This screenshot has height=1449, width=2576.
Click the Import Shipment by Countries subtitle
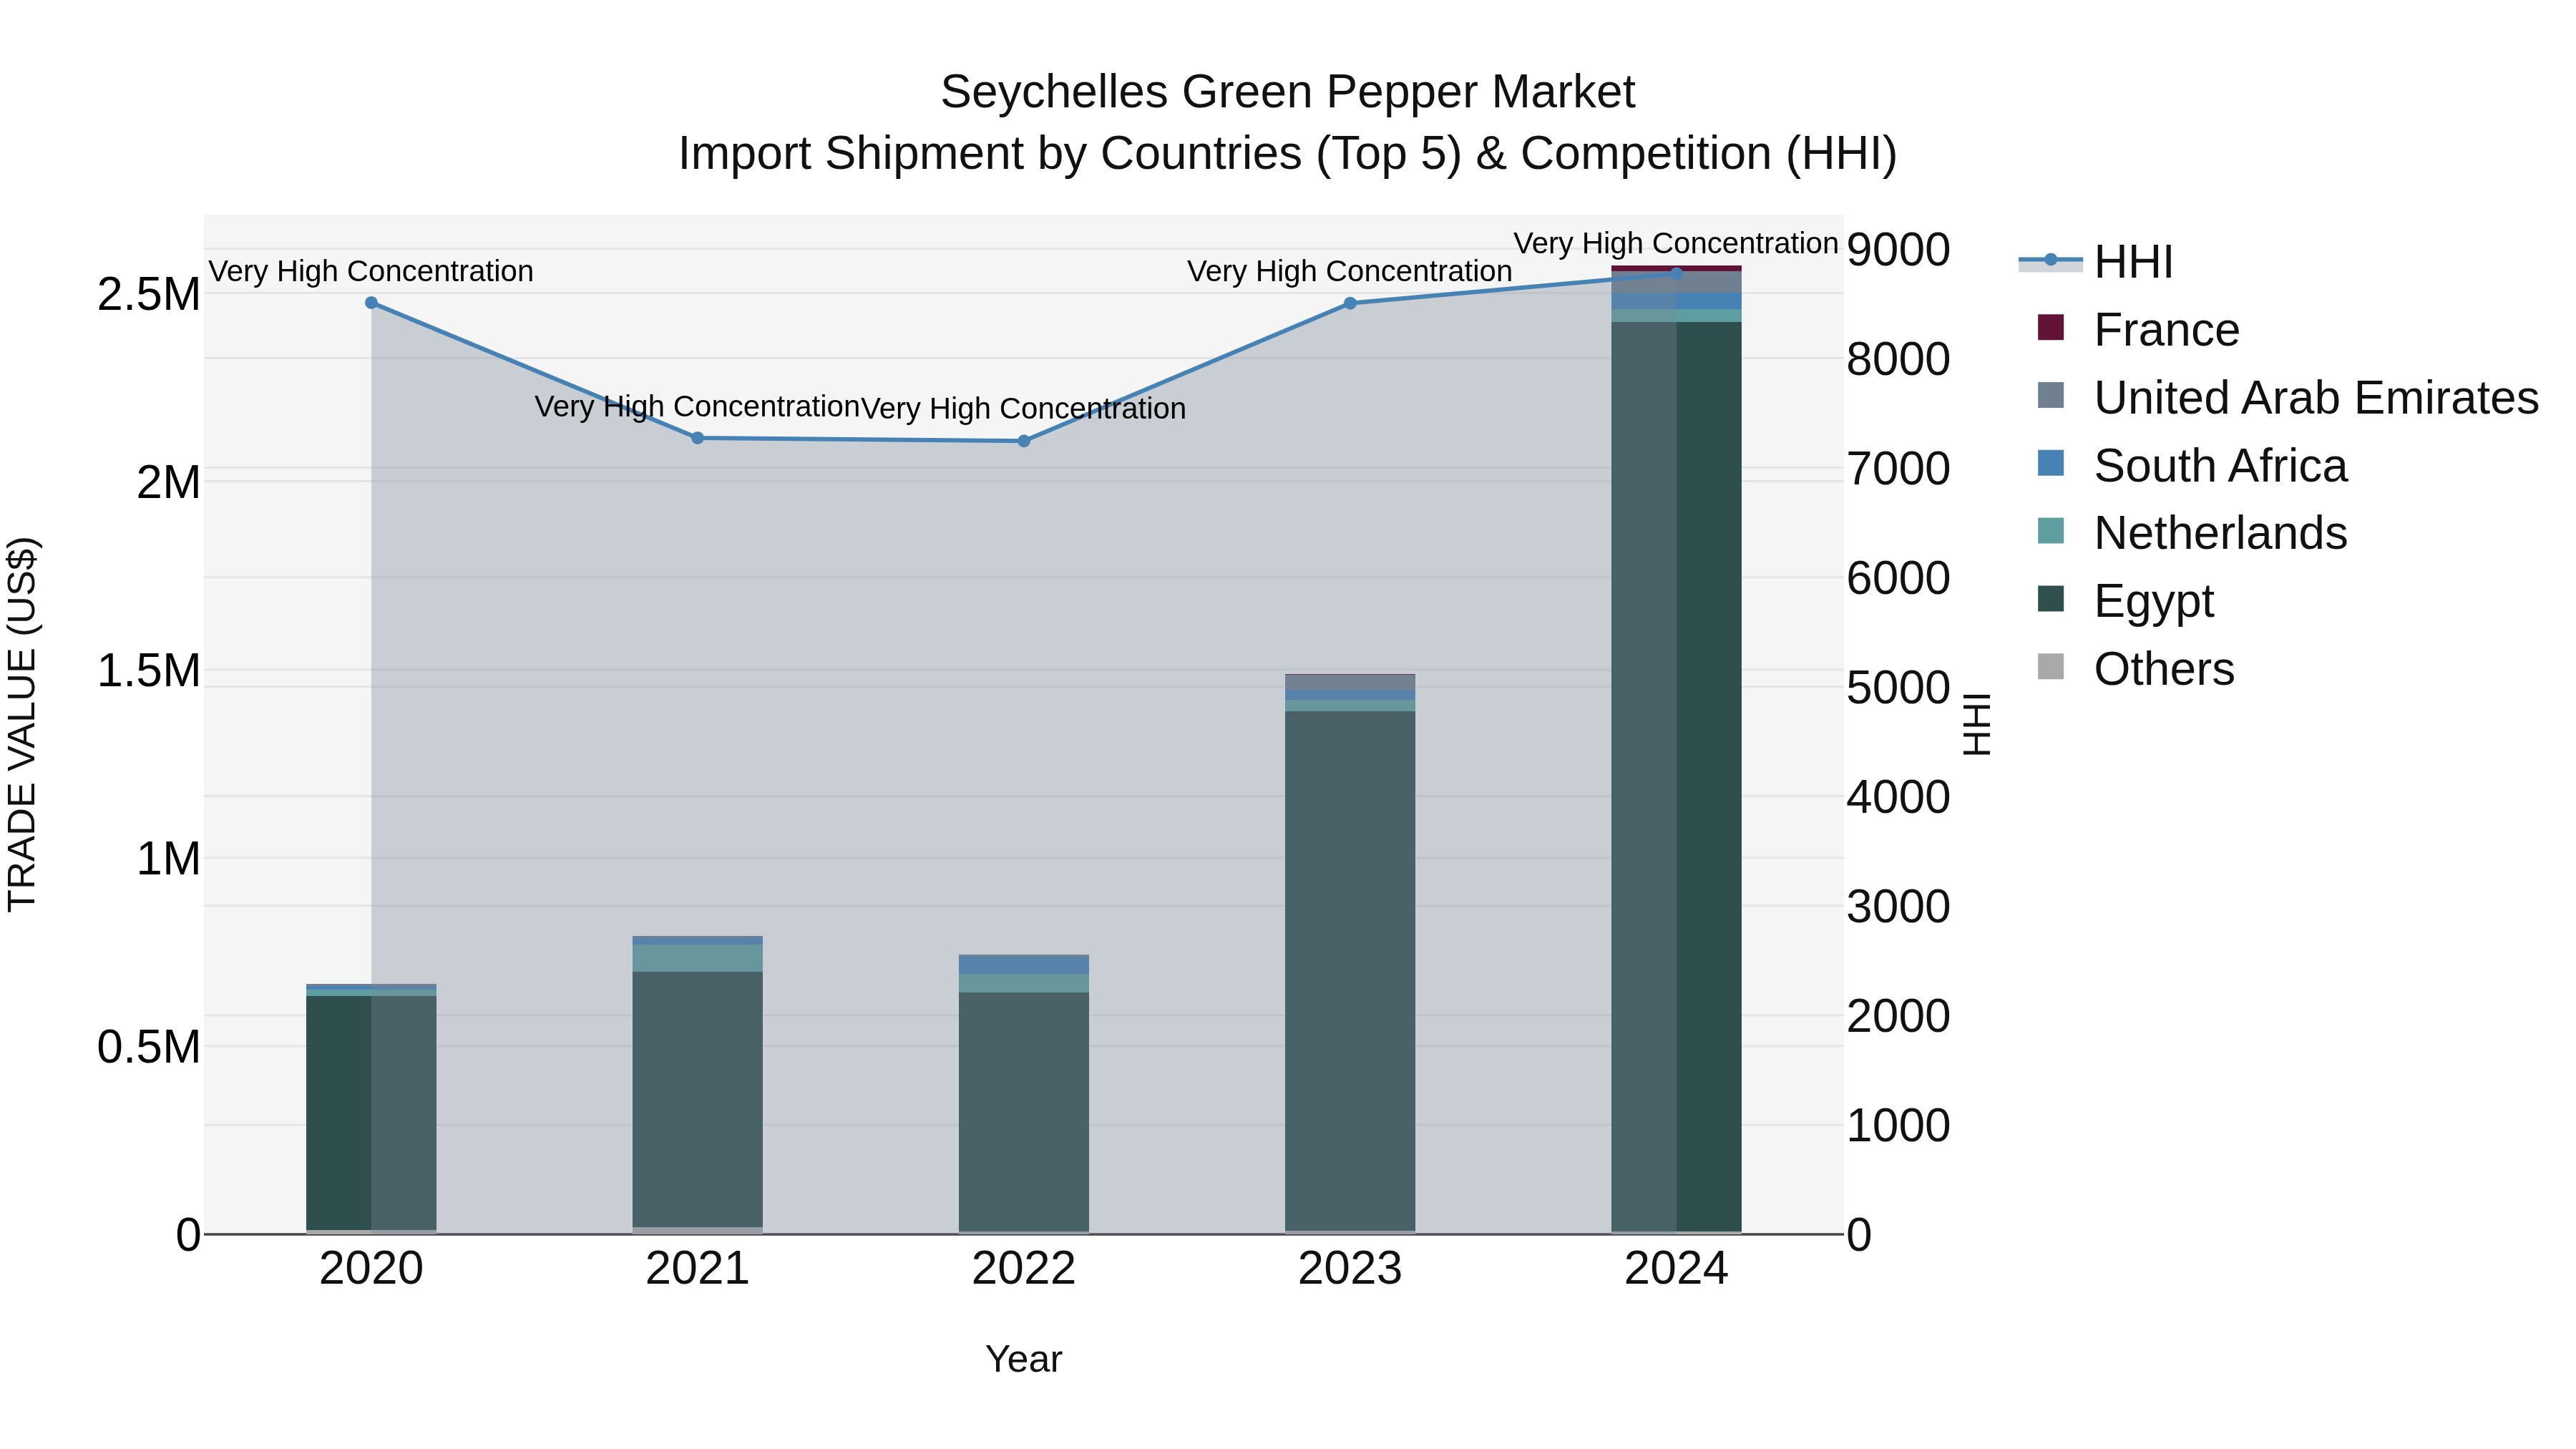[x=1288, y=154]
